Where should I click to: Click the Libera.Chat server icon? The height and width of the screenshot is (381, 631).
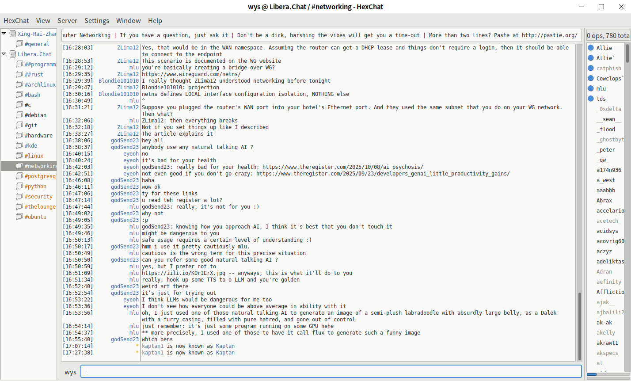[x=12, y=54]
